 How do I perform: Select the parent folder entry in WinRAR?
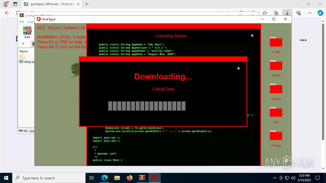(22, 57)
